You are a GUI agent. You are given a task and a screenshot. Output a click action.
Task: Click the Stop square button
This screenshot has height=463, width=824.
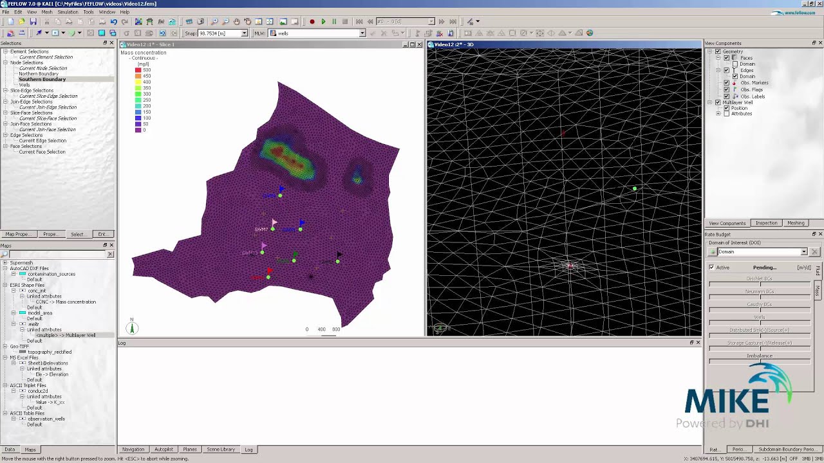coord(345,21)
